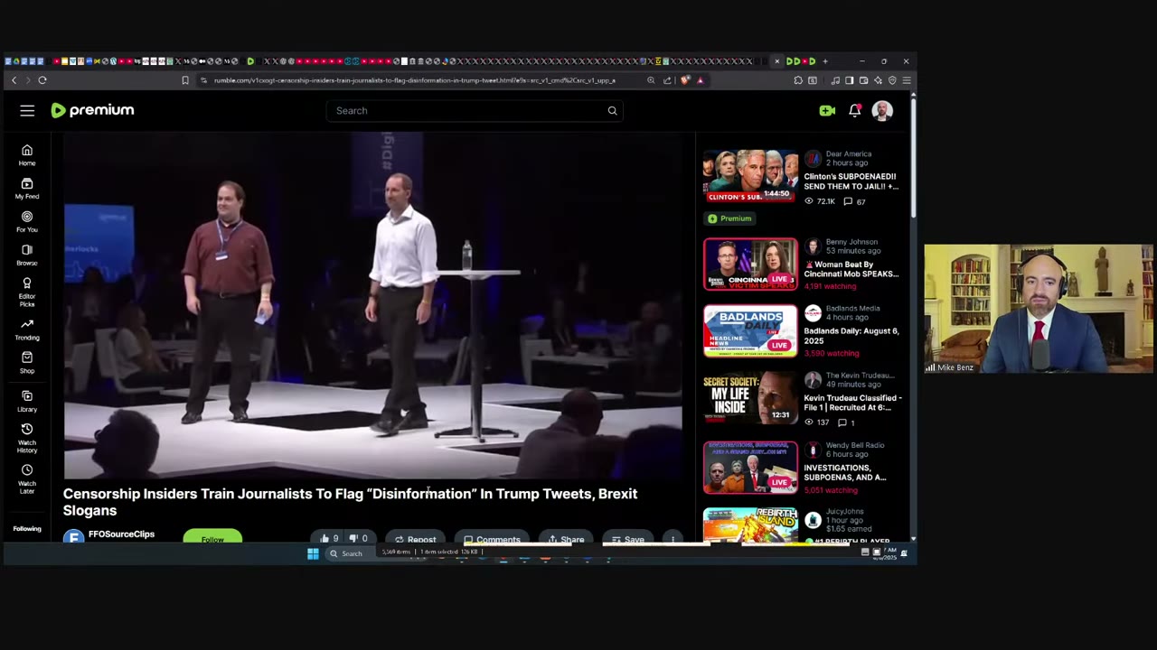Image resolution: width=1157 pixels, height=650 pixels.
Task: Open a new browser tab with plus
Action: point(824,61)
